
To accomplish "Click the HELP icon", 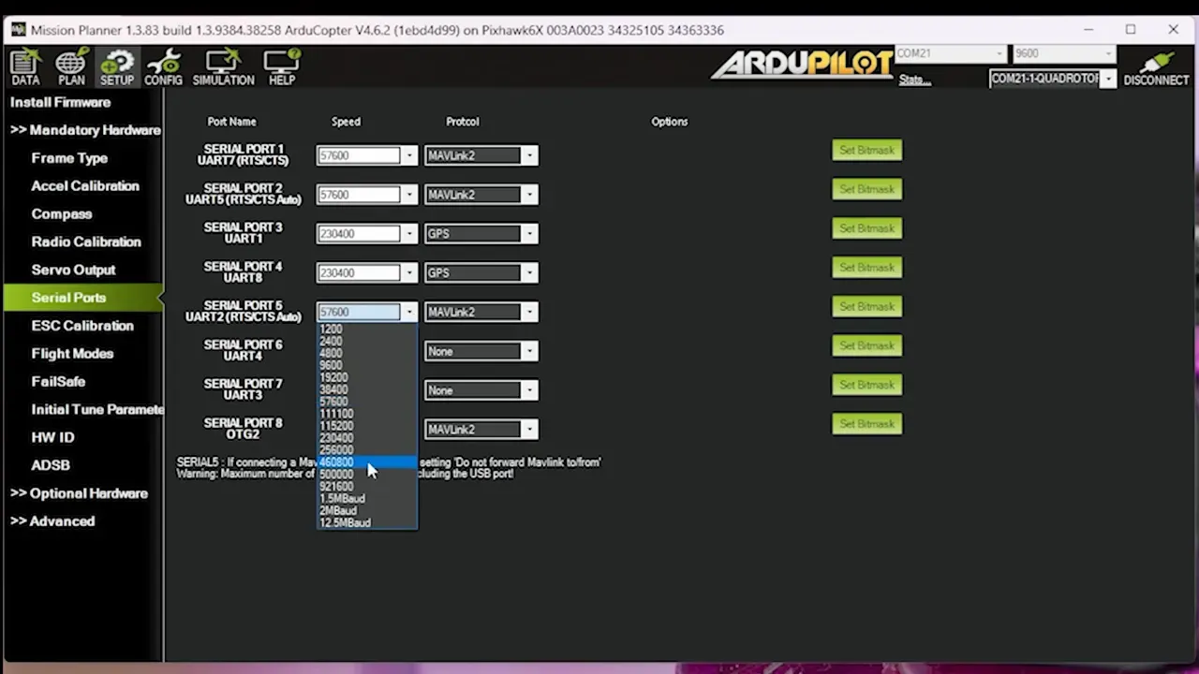I will (281, 67).
